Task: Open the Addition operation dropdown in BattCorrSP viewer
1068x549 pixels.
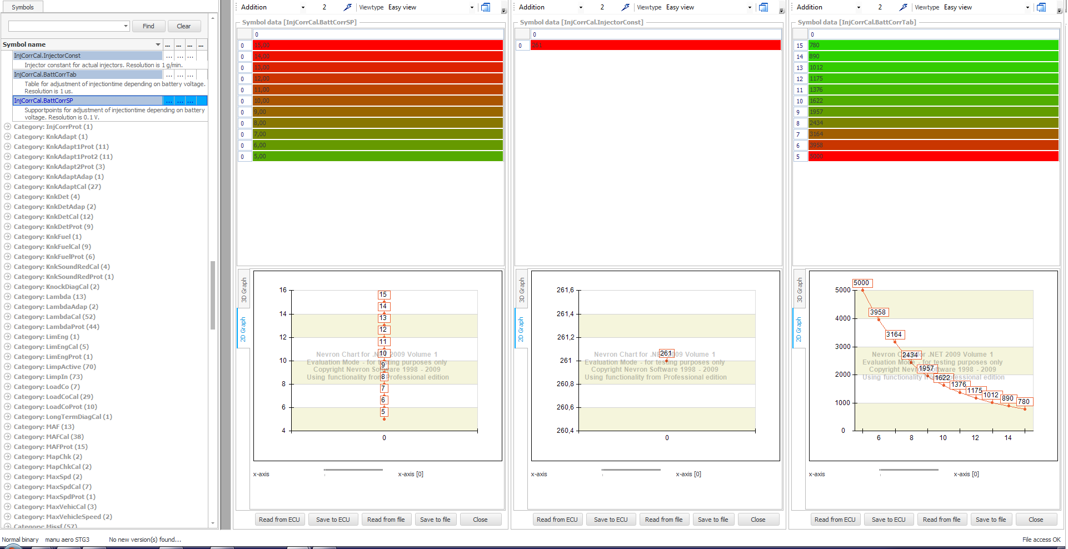Action: pyautogui.click(x=303, y=7)
